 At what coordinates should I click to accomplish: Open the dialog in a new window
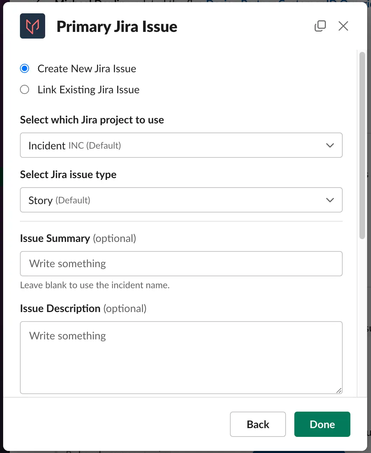coord(320,26)
